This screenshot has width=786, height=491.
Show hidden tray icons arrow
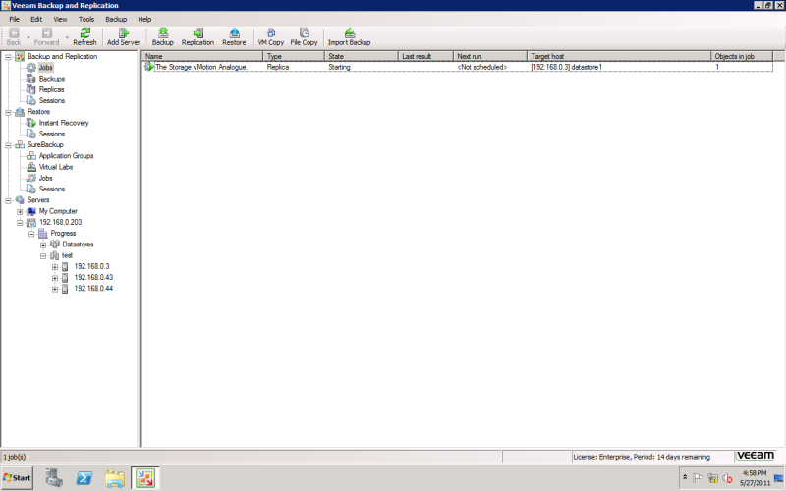(x=685, y=477)
